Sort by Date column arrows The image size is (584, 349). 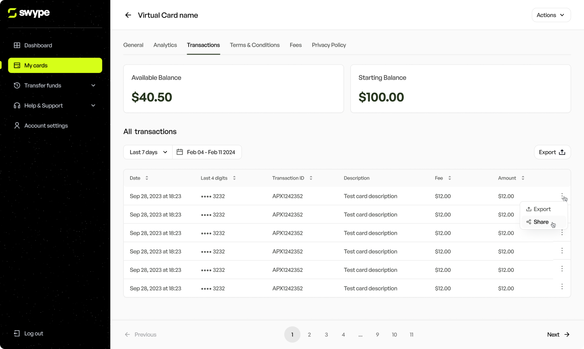tap(147, 178)
